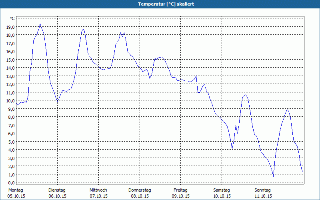
Task: Click Sunday's lowest curve point below 1 °C
Action: click(273, 176)
